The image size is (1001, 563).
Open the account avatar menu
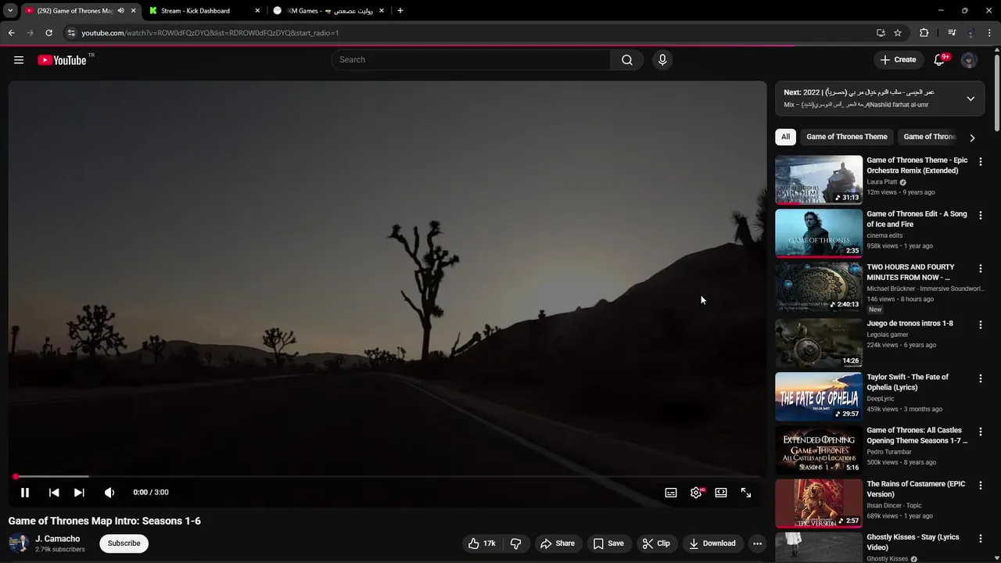point(969,60)
